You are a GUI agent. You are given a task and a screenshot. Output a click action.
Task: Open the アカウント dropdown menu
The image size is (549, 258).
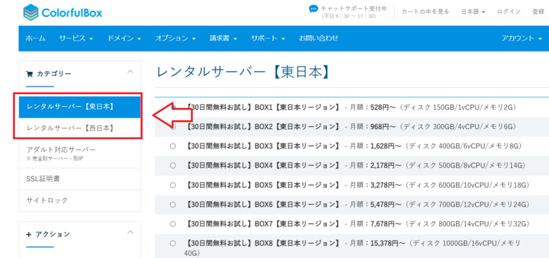point(522,38)
